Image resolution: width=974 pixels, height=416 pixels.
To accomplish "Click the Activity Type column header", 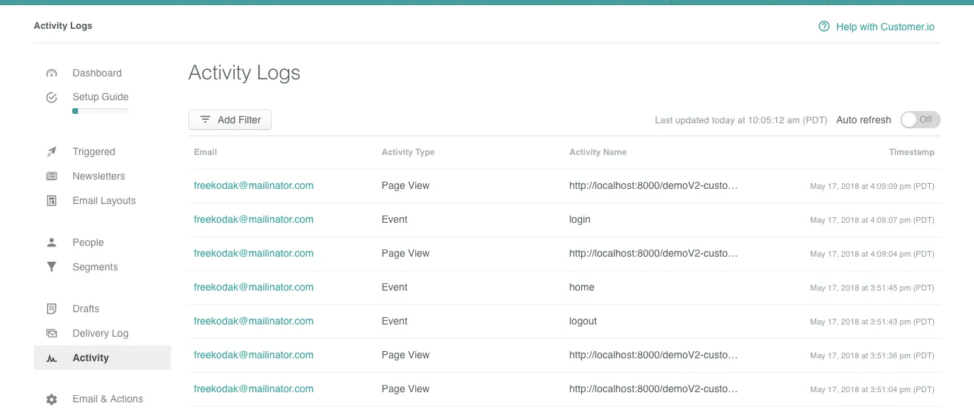I will 408,153.
